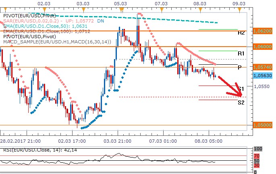The width and height of the screenshot is (276, 174).
Task: Click the 1,06200 orange price tag
Action: coord(263,31)
